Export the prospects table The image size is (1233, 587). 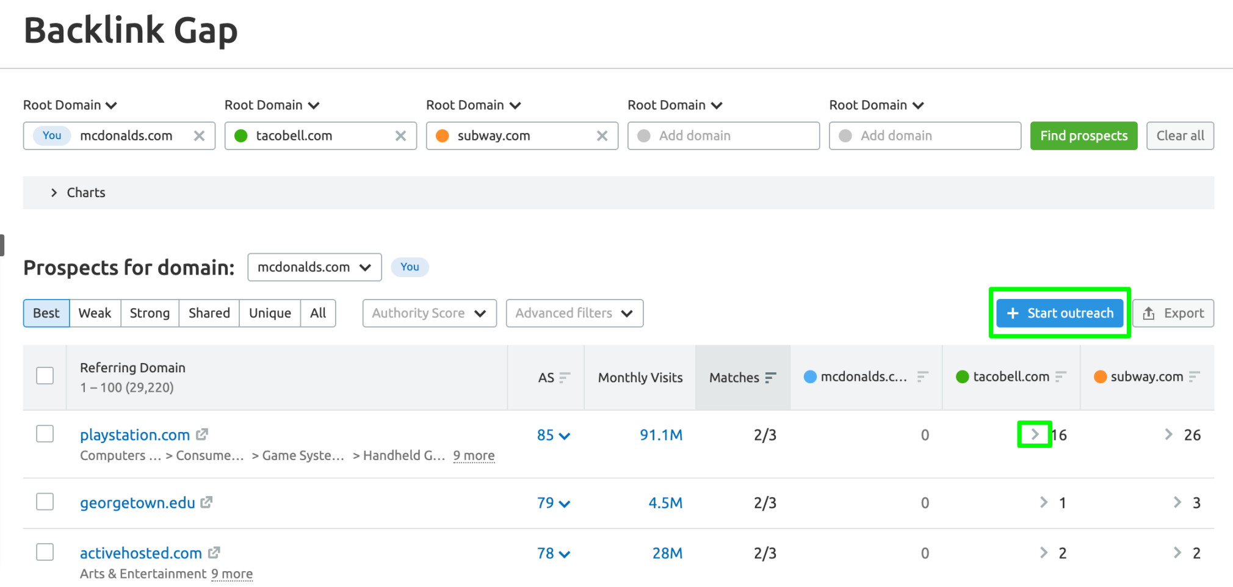(1173, 313)
